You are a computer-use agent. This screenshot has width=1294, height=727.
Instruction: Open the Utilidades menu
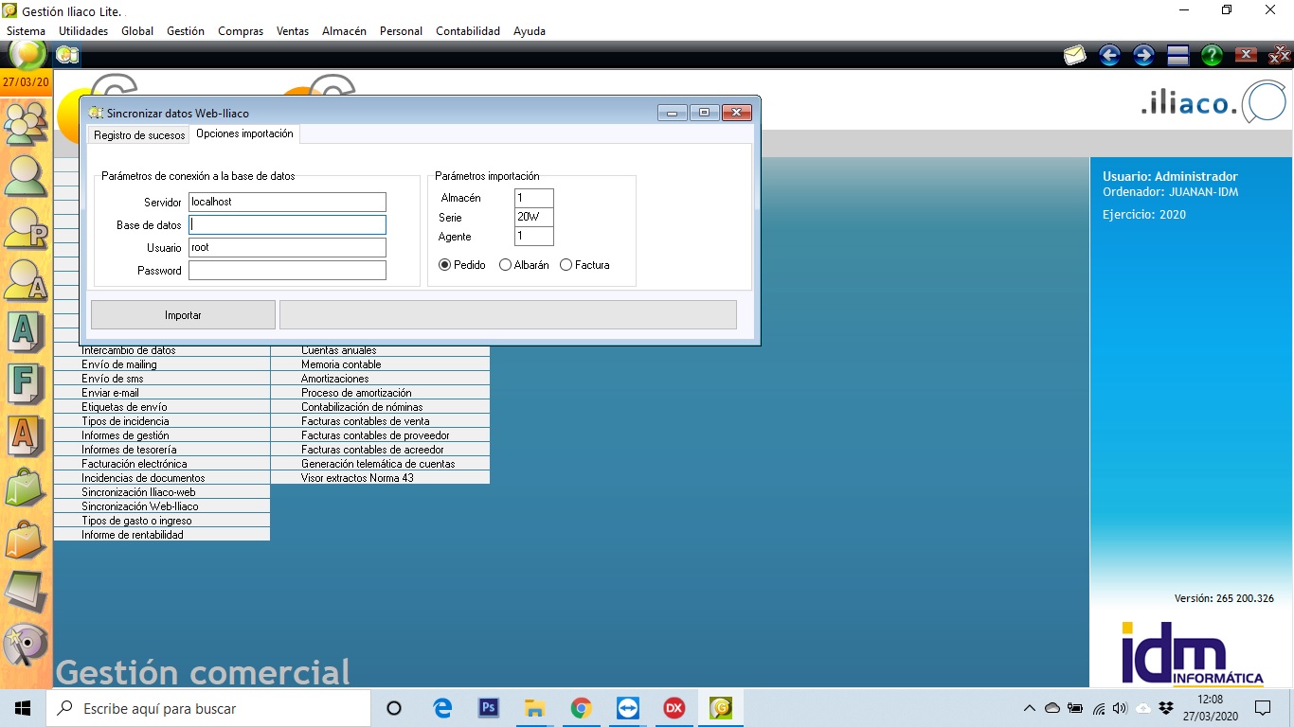[x=83, y=31]
